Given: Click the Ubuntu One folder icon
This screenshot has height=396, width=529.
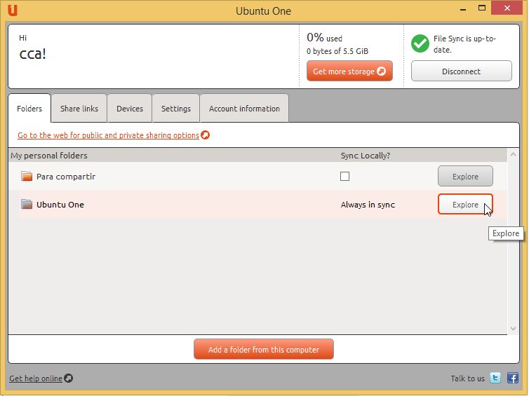Looking at the screenshot, I should tap(27, 204).
